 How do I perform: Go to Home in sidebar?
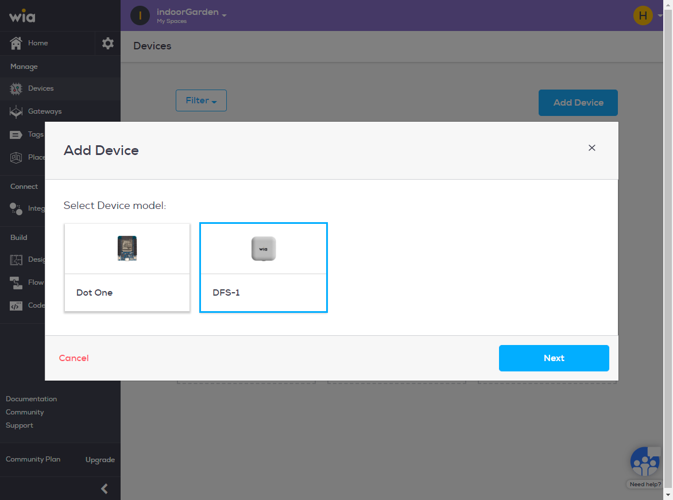click(47, 43)
